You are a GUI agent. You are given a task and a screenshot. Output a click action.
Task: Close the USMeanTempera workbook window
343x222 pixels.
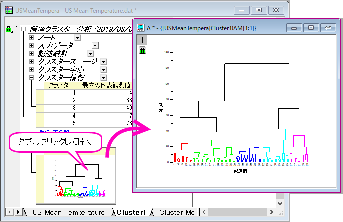276,10
